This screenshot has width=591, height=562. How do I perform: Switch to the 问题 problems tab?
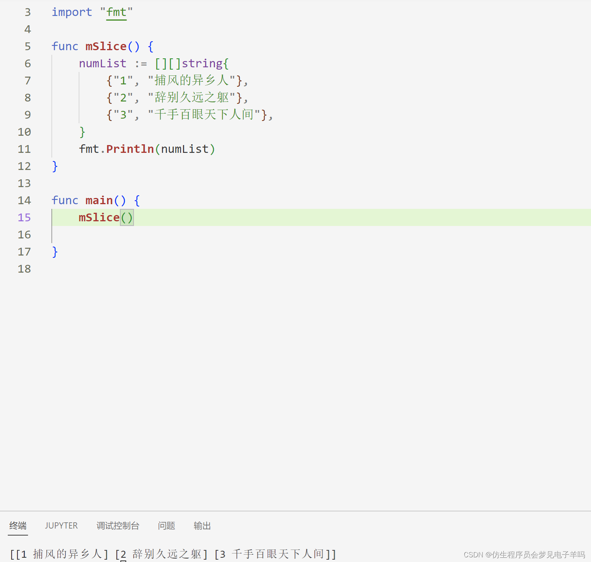166,526
